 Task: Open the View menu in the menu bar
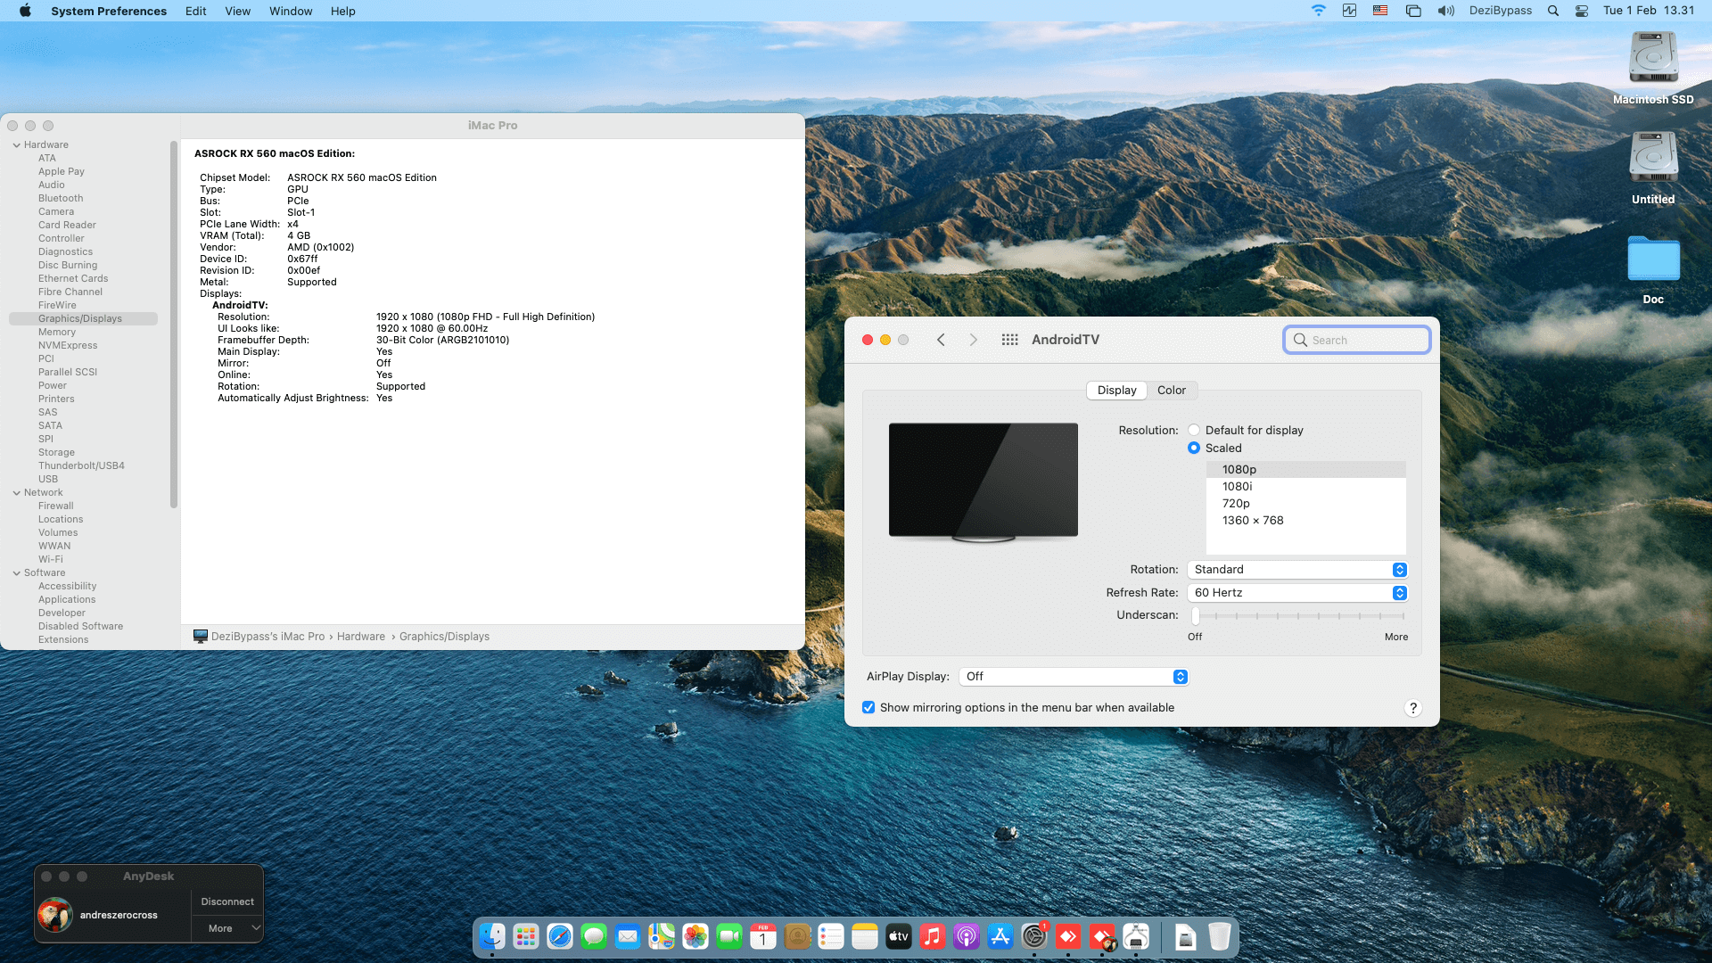pyautogui.click(x=237, y=11)
